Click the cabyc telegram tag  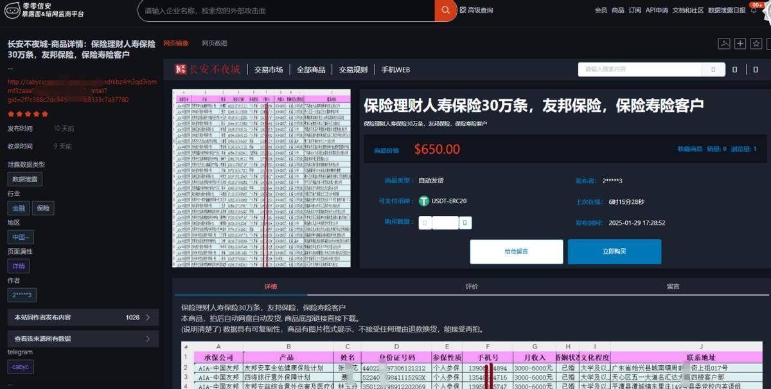(x=21, y=366)
